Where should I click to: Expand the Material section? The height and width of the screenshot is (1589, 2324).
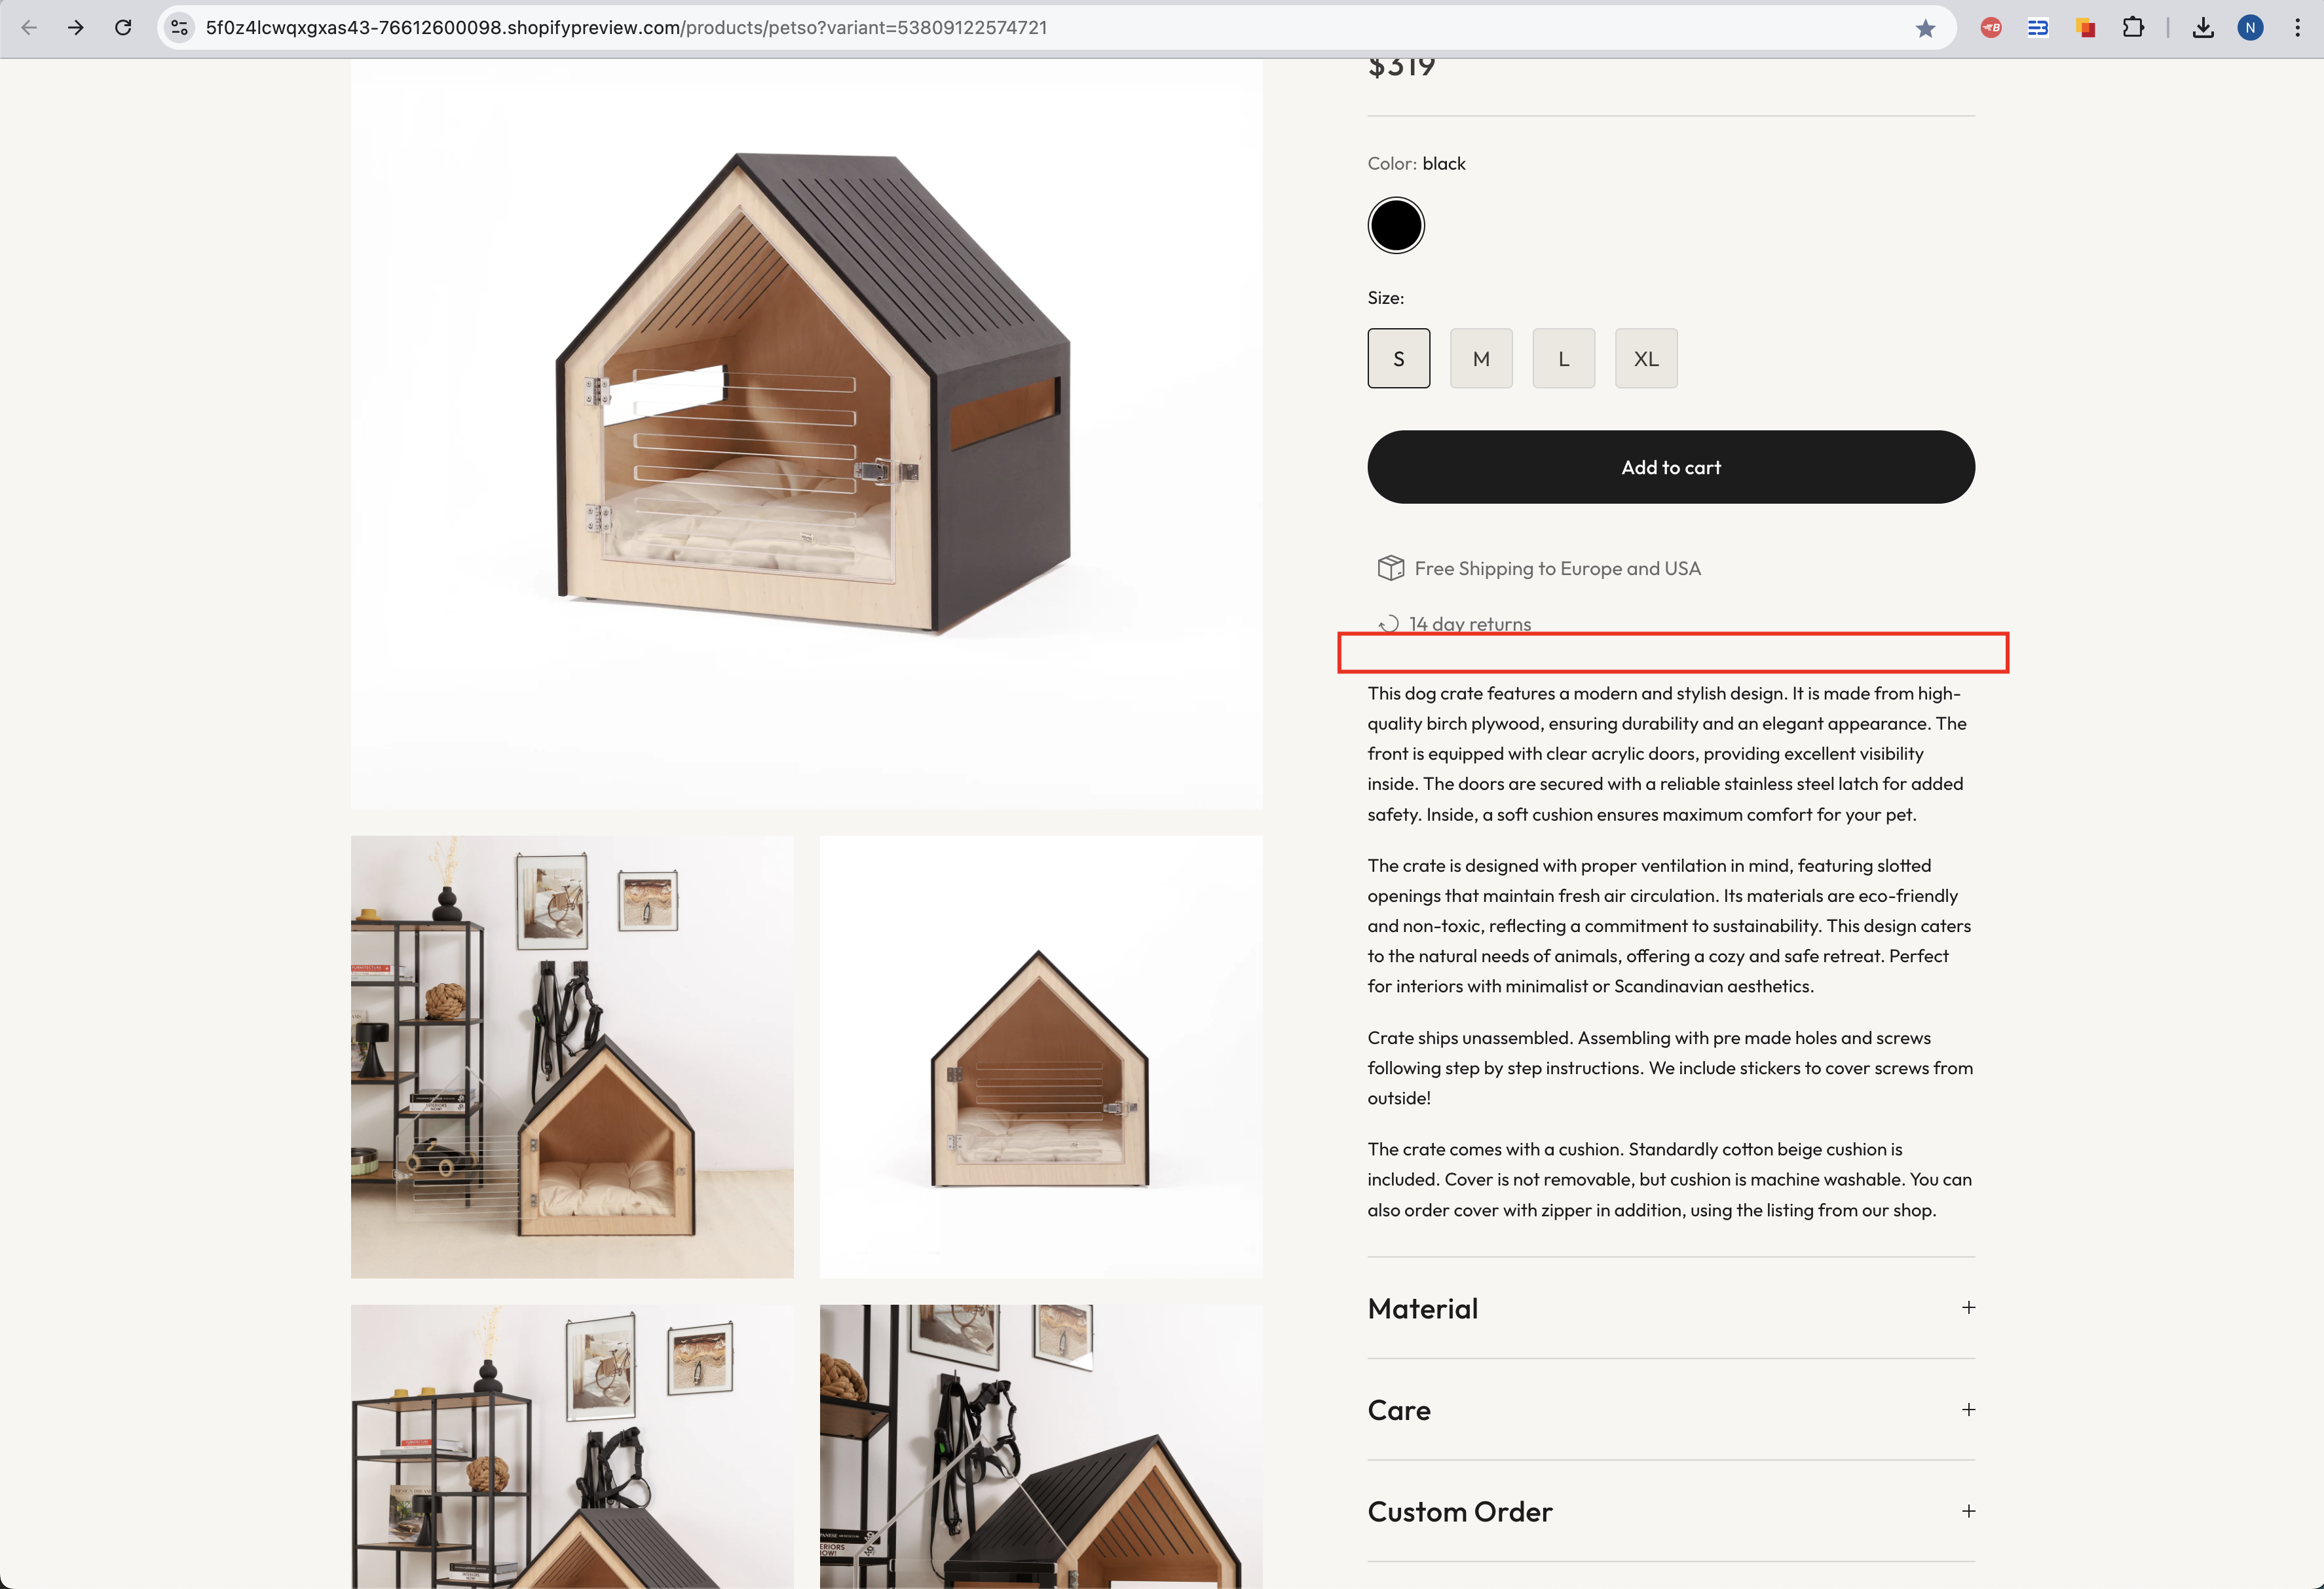pos(1670,1308)
